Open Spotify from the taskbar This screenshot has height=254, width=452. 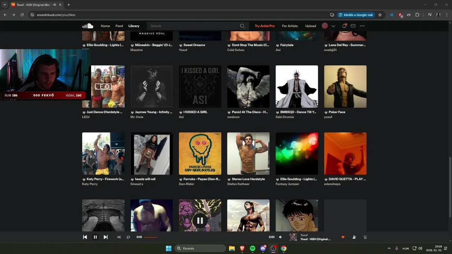252,248
